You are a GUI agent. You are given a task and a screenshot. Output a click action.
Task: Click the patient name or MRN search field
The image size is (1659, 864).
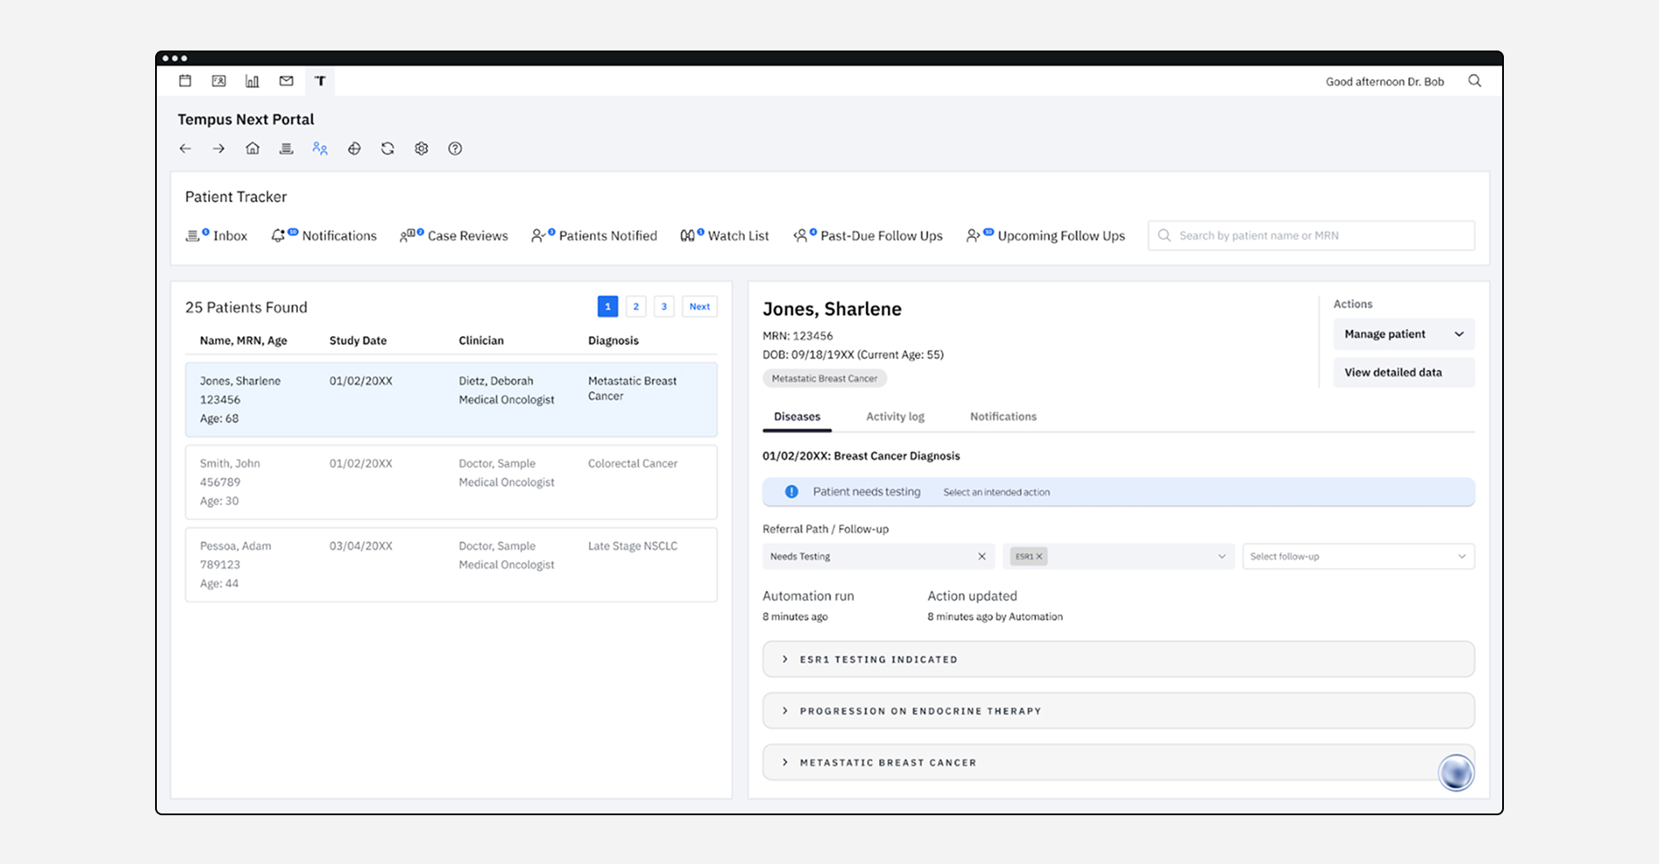point(1311,236)
